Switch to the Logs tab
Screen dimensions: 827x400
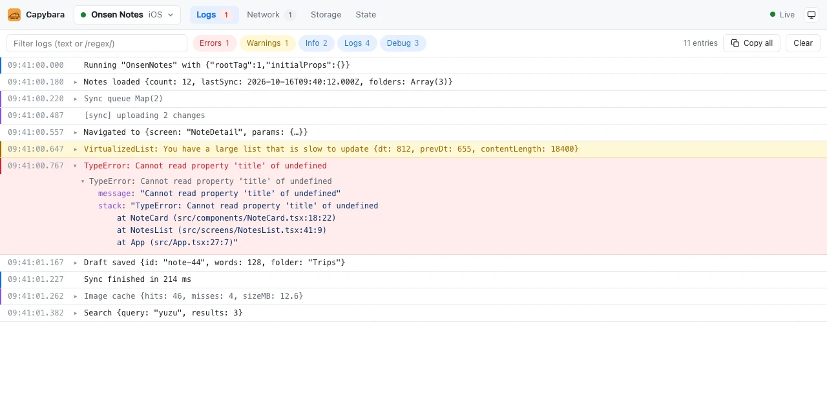(x=214, y=15)
